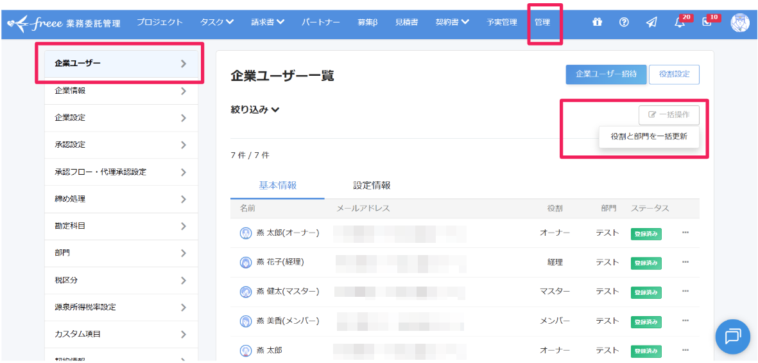Open 部門 in the sidebar
758x363 pixels.
click(121, 253)
